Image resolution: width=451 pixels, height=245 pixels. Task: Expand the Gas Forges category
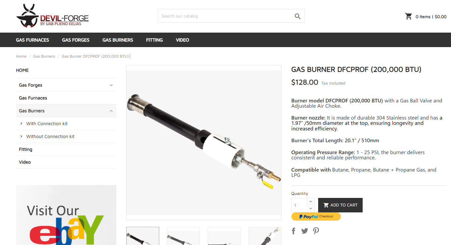[x=111, y=85]
